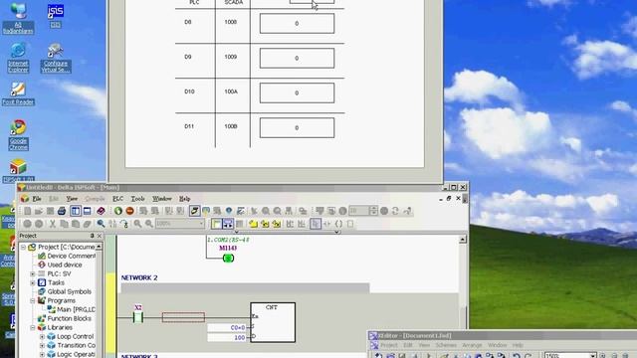The image size is (637, 358).
Task: Click the D9 value field in SCADA window
Action: (x=297, y=58)
